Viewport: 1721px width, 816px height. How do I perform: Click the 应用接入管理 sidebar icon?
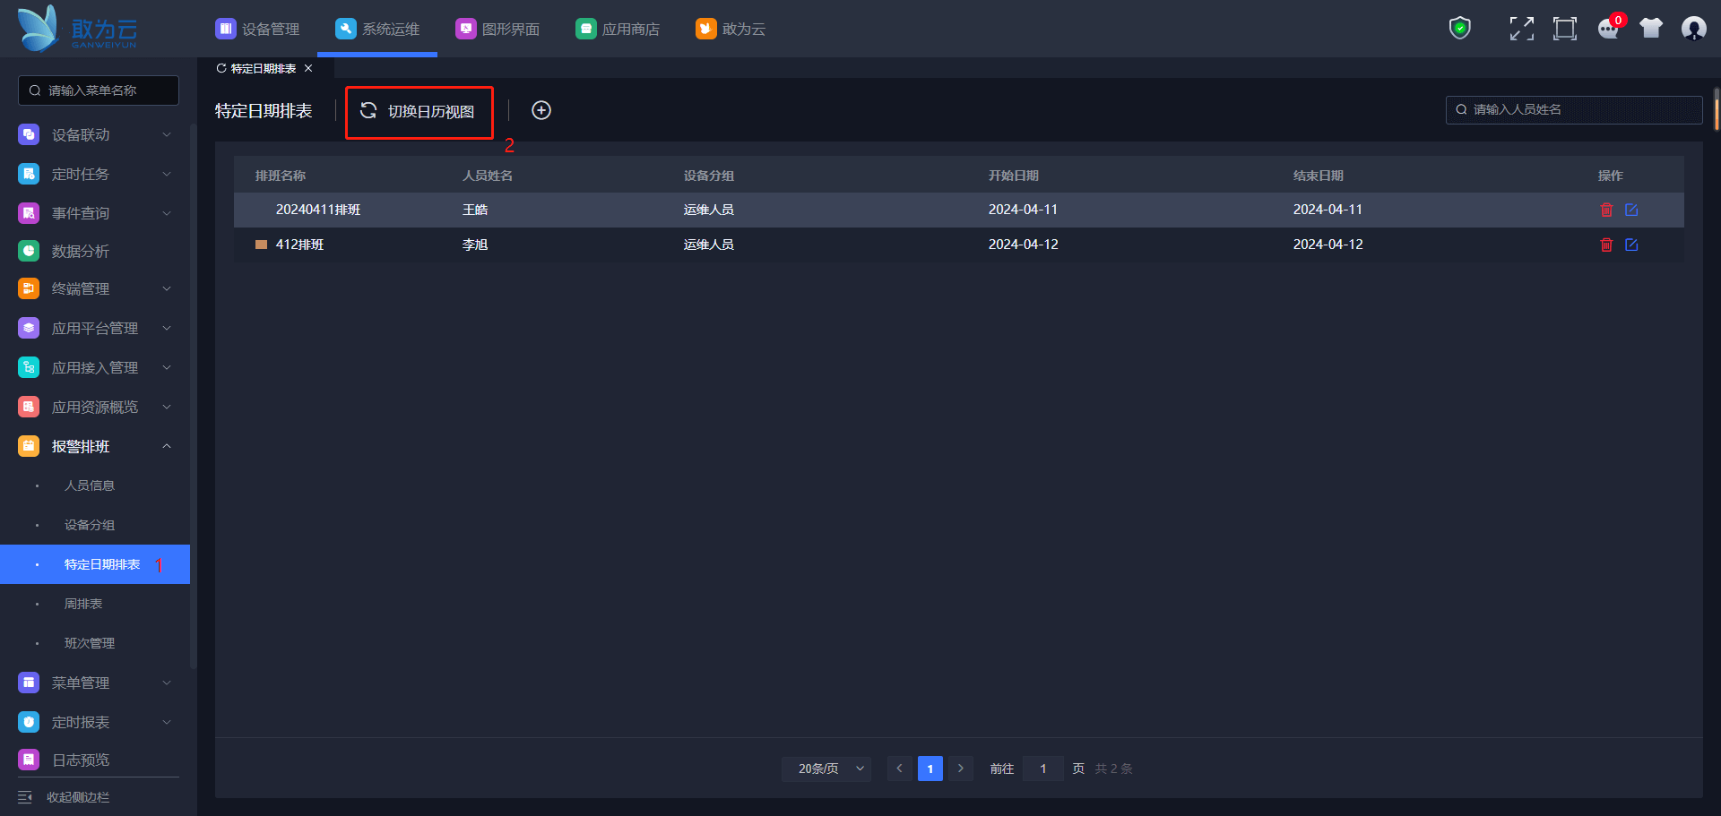point(29,367)
